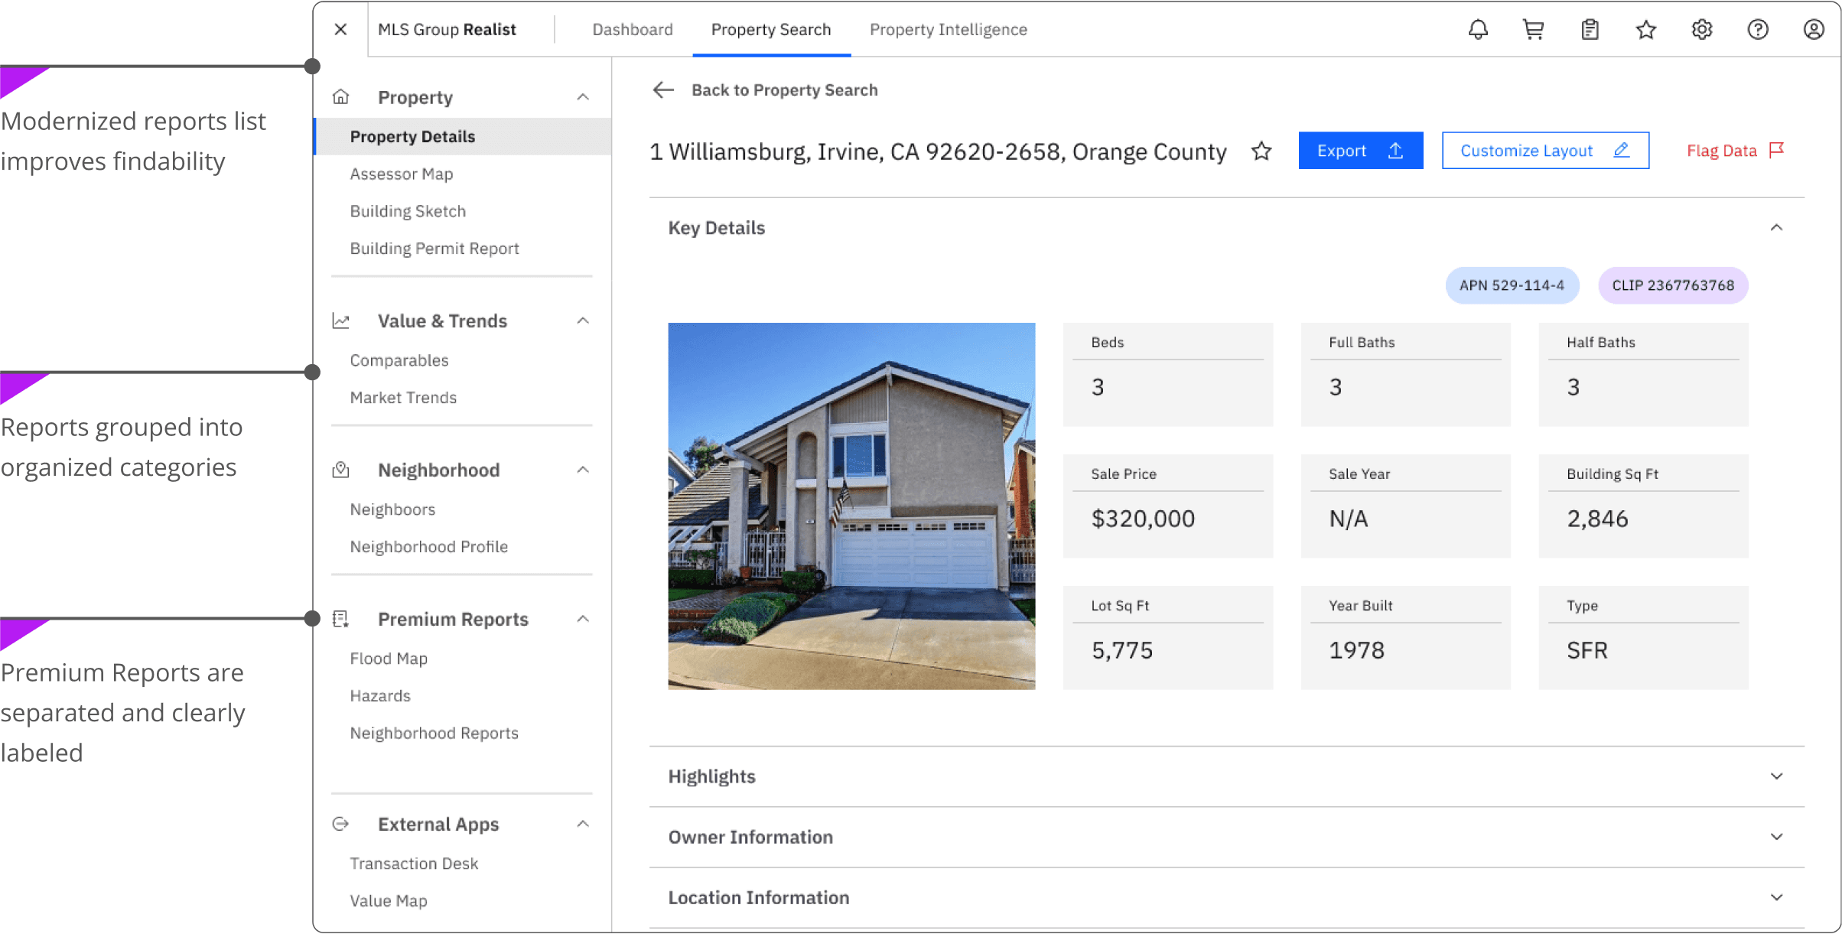
Task: Expand the Owner Information section
Action: [x=1776, y=836]
